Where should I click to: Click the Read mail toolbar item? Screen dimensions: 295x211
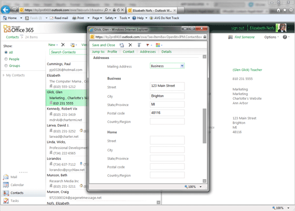tap(59, 18)
